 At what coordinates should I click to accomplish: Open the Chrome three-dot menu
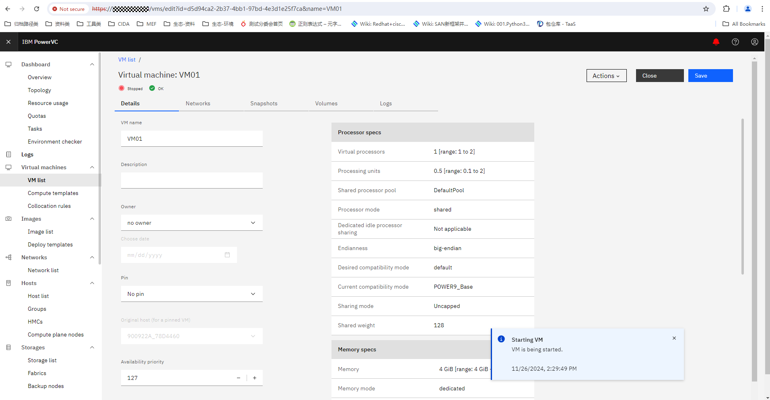[x=762, y=9]
